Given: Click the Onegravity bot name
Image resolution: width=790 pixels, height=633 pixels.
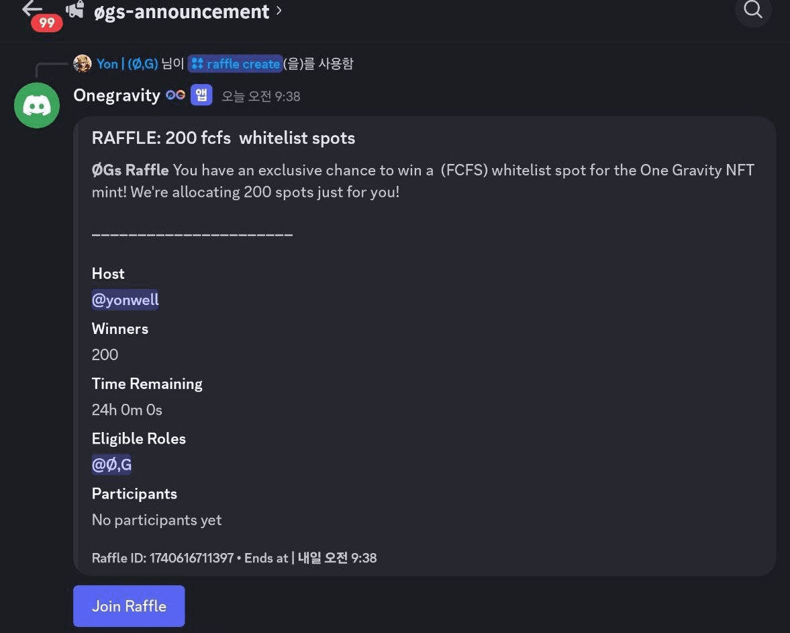Looking at the screenshot, I should coord(117,95).
